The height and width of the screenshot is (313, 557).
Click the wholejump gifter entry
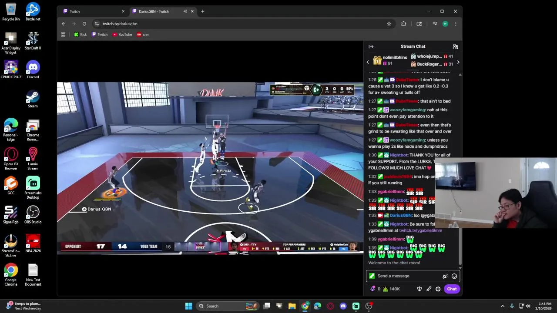coord(432,57)
